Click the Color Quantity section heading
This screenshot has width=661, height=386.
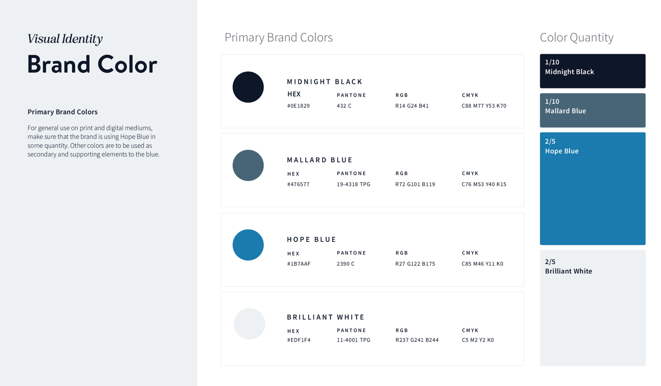(576, 37)
